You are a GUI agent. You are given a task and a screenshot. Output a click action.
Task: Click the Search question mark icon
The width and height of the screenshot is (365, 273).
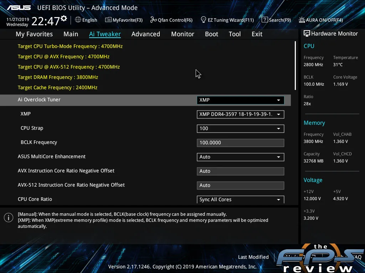[x=264, y=20]
